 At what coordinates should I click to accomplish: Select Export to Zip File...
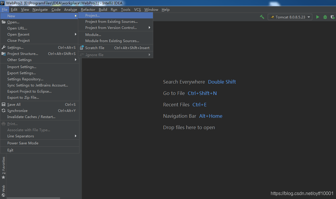(x=40, y=98)
